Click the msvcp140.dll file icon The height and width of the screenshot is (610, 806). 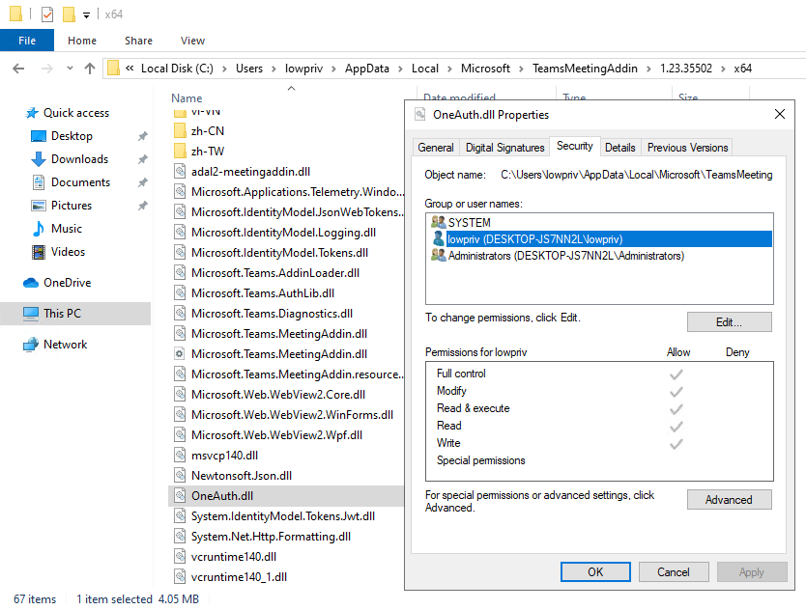[x=180, y=455]
